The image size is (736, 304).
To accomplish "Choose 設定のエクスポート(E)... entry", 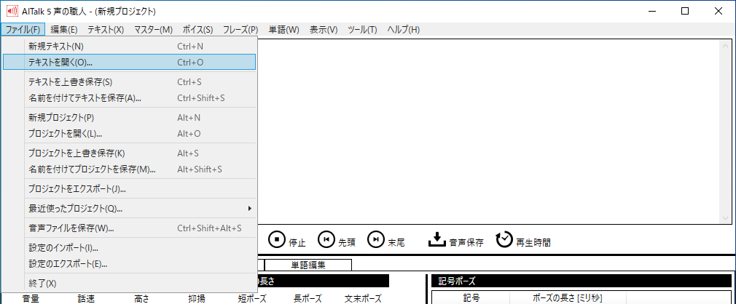I will tap(129, 264).
